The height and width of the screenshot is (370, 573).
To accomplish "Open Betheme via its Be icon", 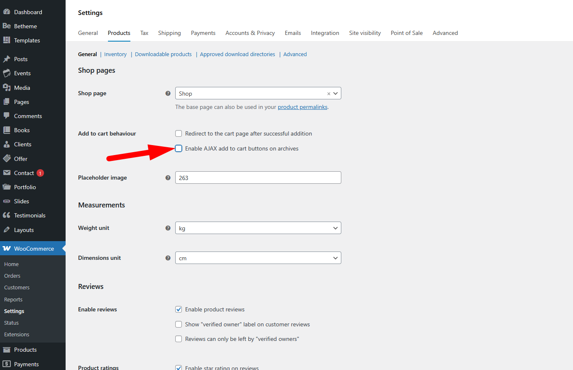I will click(7, 26).
